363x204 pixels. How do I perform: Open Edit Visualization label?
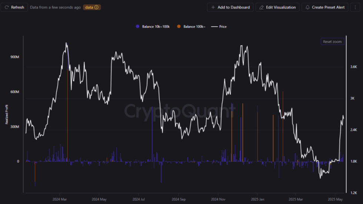[x=281, y=7]
